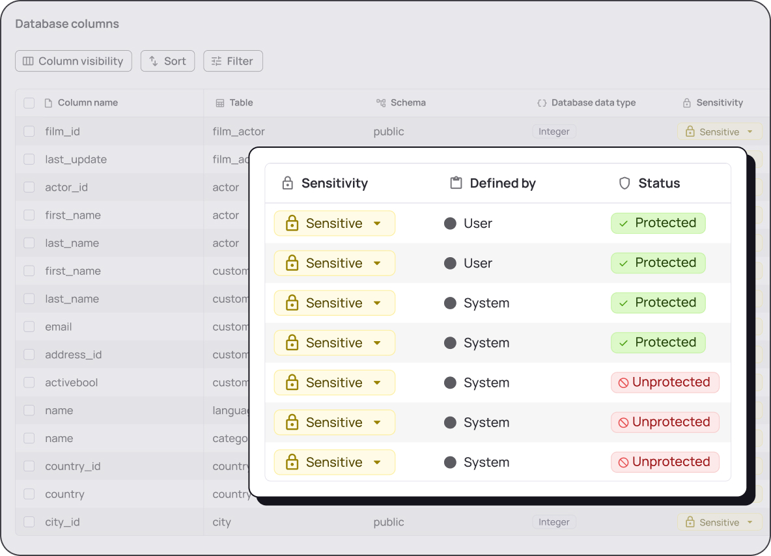Click the braces icon by Database data type

542,103
